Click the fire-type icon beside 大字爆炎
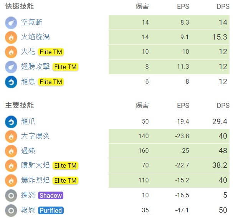The image size is (233, 220). [x=11, y=136]
